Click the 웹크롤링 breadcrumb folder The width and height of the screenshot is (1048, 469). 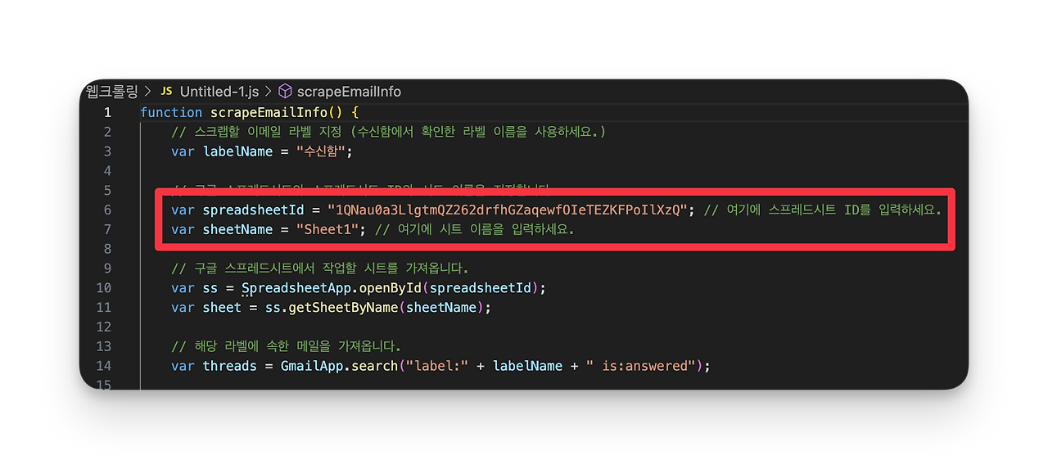tap(111, 91)
